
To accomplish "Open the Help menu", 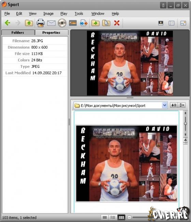I will 115,14.
